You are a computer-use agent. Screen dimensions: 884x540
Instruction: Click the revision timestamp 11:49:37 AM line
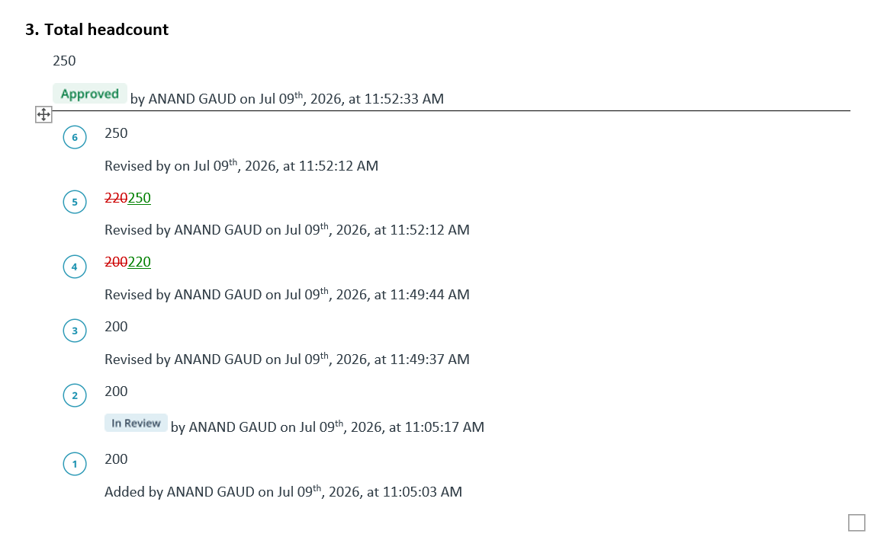click(287, 359)
